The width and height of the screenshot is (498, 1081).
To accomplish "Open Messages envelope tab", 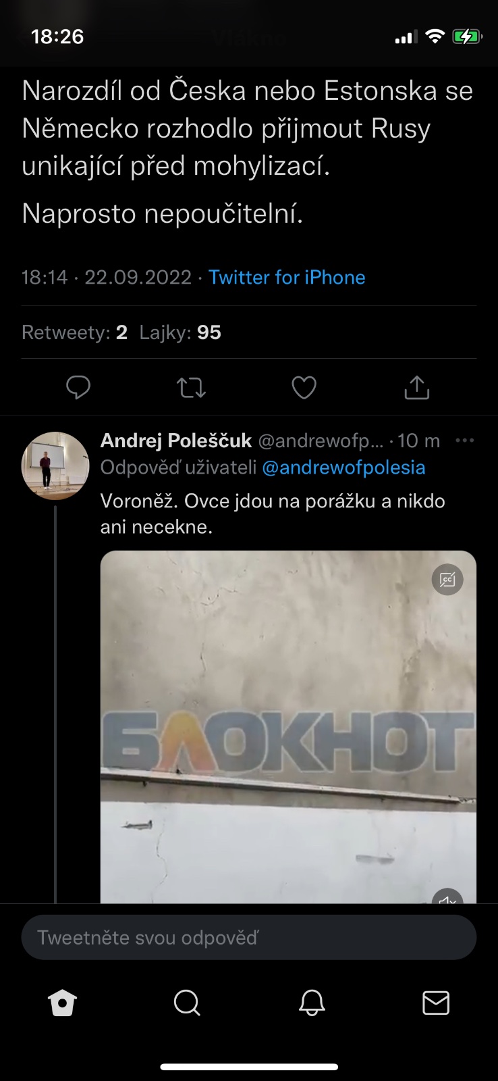I will pyautogui.click(x=436, y=1003).
